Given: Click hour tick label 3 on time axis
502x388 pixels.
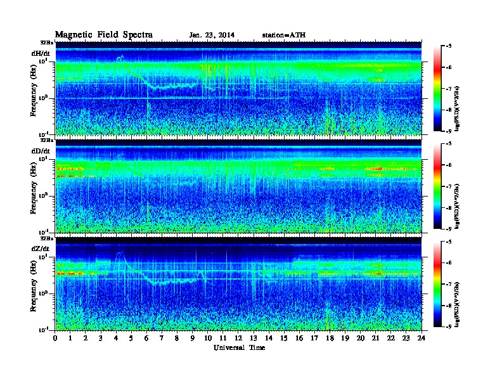Looking at the screenshot, I should point(101,339).
